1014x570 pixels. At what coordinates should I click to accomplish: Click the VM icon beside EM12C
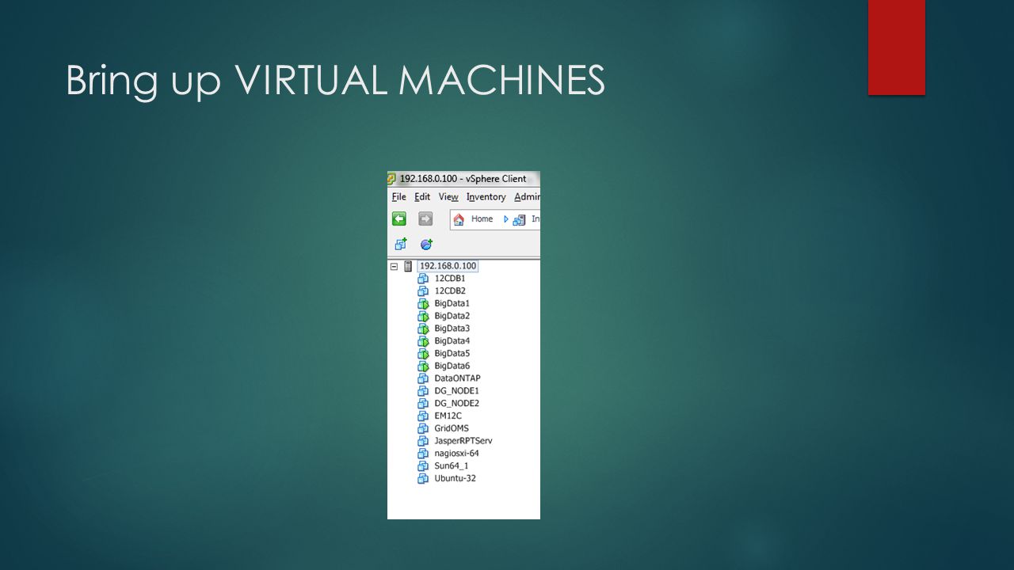(423, 416)
